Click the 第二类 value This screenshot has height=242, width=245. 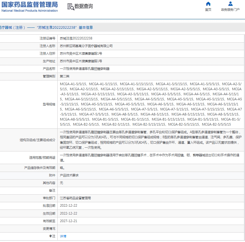pyautogui.click(x=65, y=76)
